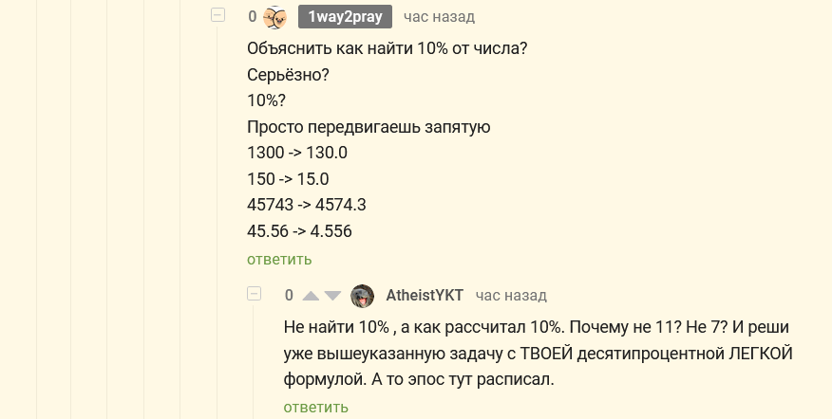Click the 1way2pray comment rating score
832x419 pixels.
(253, 17)
